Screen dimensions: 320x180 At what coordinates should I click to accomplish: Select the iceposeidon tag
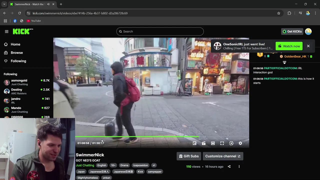pyautogui.click(x=140, y=165)
